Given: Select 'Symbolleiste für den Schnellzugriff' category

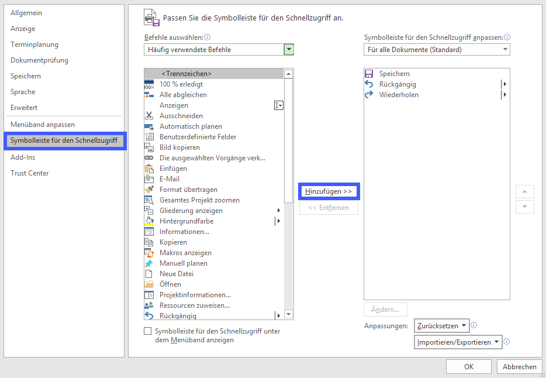Looking at the screenshot, I should point(65,141).
